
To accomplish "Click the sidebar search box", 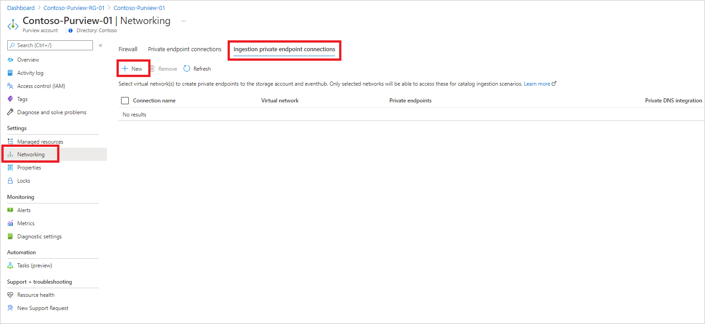I will (x=50, y=45).
